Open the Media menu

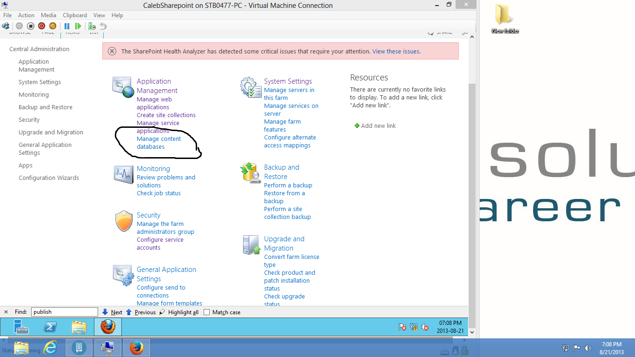[49, 15]
